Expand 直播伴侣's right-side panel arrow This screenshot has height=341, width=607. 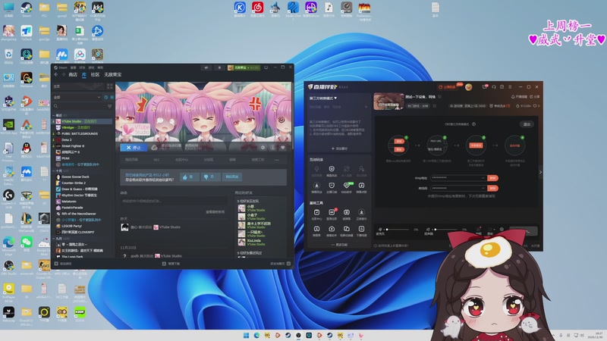pyautogui.click(x=540, y=172)
